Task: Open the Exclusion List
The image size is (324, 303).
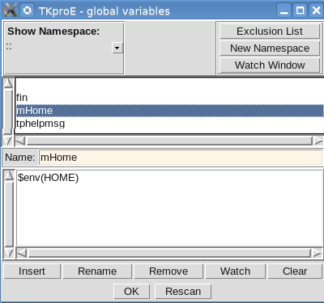Action: coord(270,32)
